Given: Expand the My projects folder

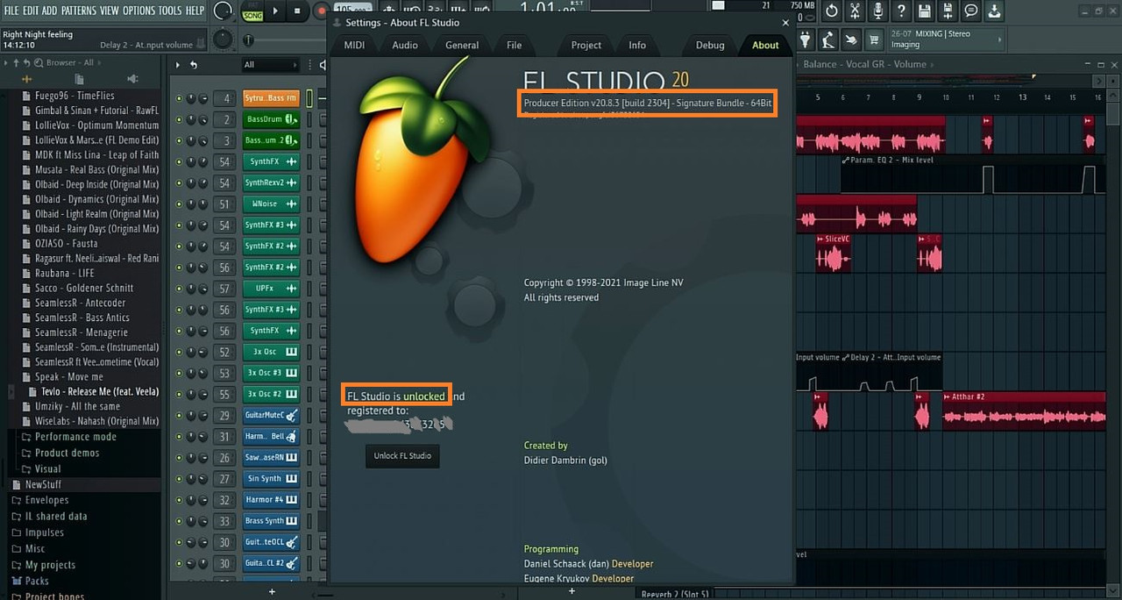Looking at the screenshot, I should click(44, 565).
